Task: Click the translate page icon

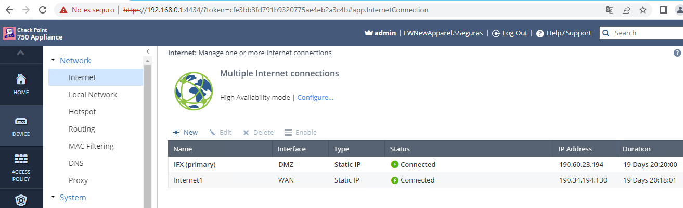Action: tap(610, 10)
